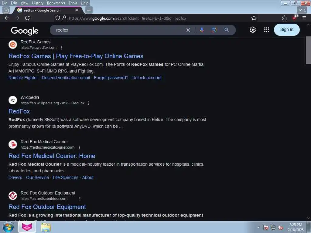Viewport: 311px width, 233px height.
Task: Open the Our Service sitelink
Action: click(x=37, y=177)
